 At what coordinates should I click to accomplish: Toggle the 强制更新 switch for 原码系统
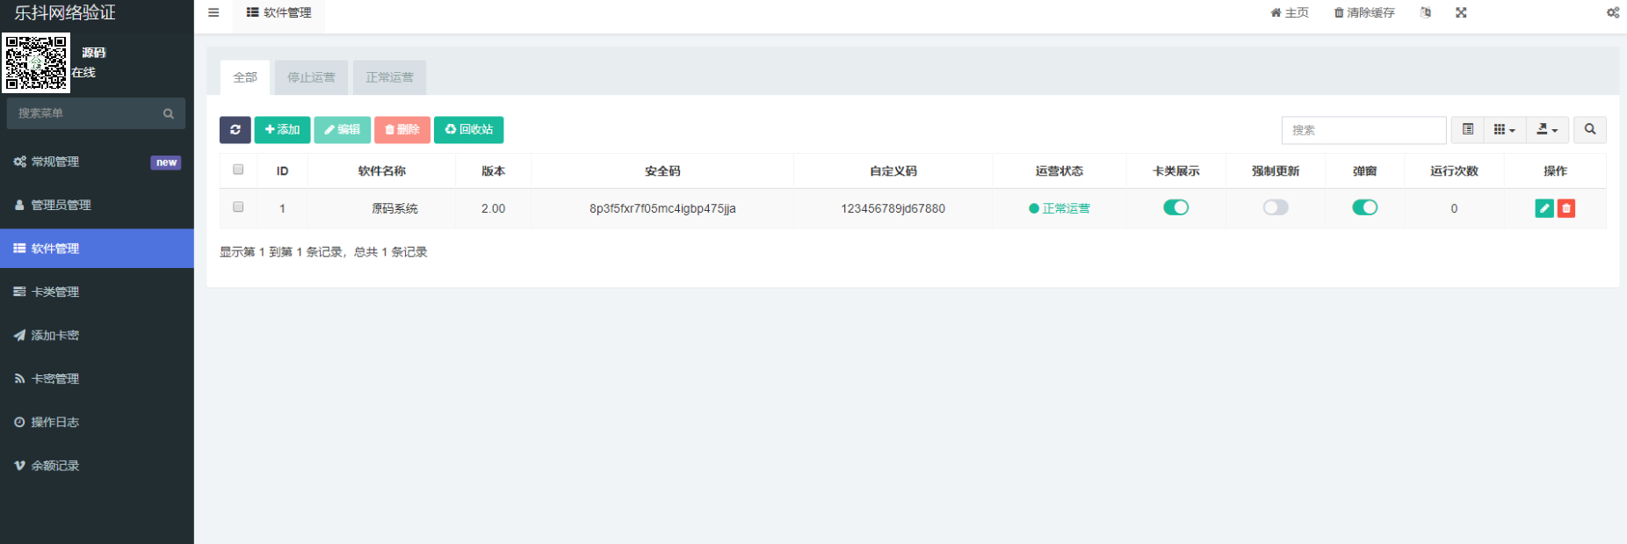[1276, 207]
